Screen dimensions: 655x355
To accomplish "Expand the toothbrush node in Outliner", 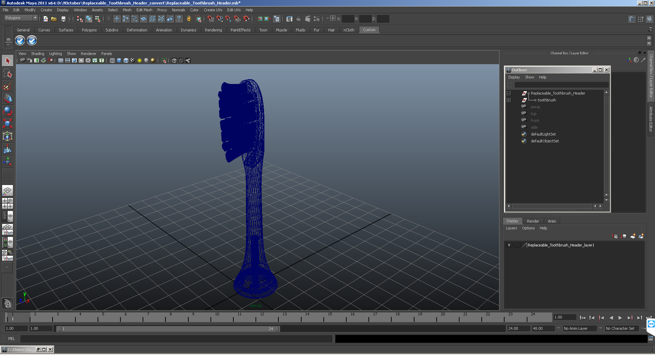I will (x=509, y=100).
